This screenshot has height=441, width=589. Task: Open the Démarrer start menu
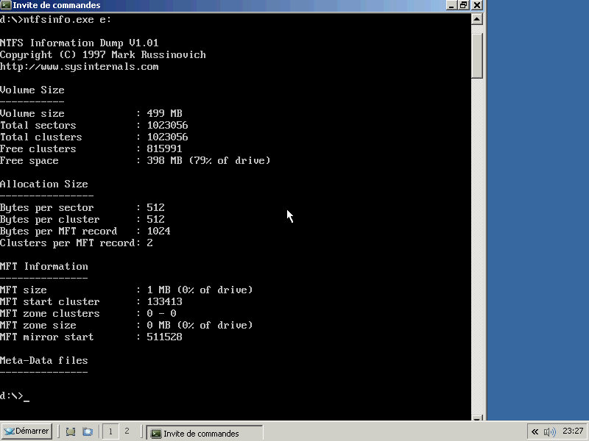pyautogui.click(x=27, y=431)
